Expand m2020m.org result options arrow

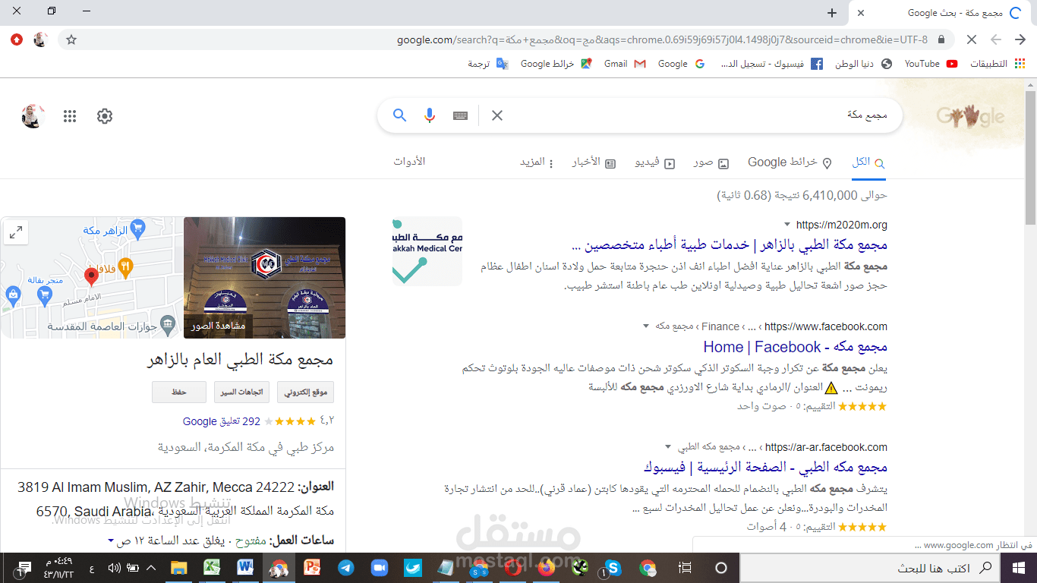tap(787, 225)
